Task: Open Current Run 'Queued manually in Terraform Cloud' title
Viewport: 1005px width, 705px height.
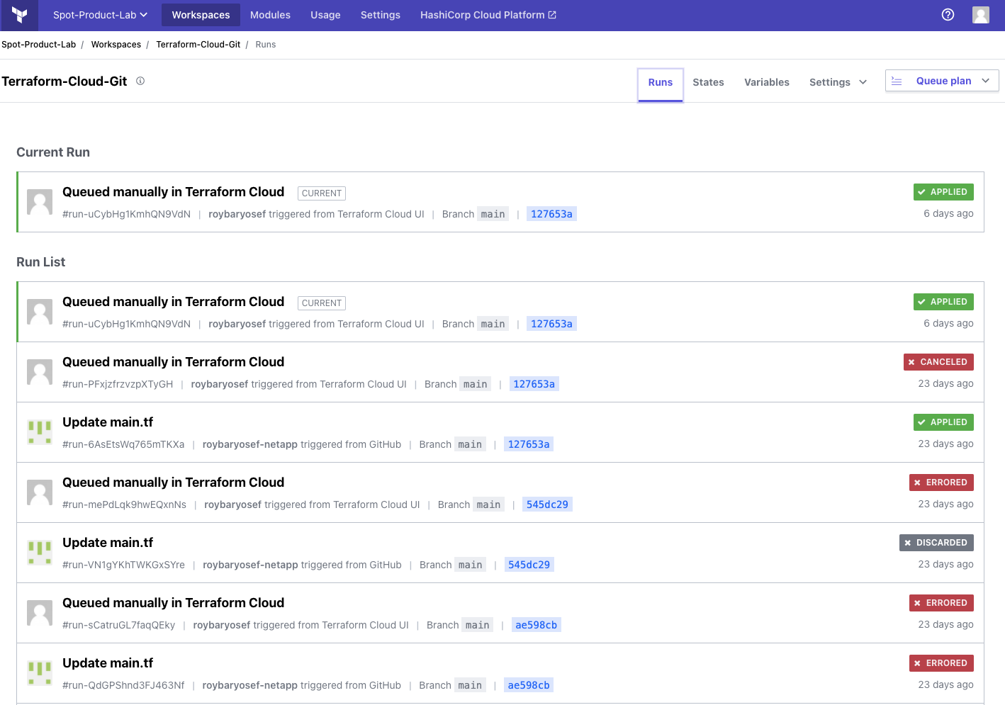Action: (173, 192)
